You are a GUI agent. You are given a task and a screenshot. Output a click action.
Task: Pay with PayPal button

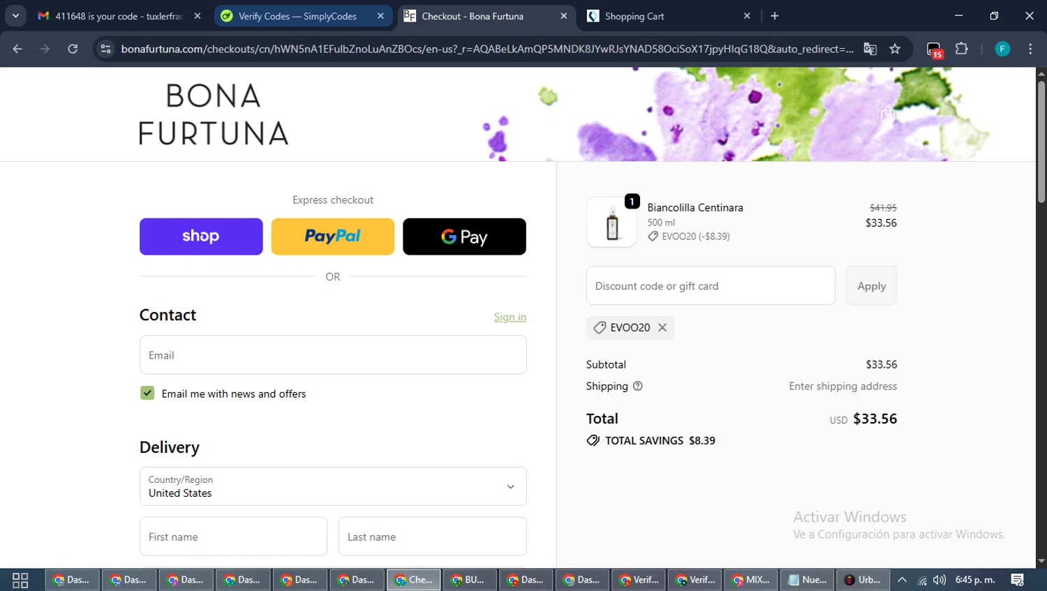[332, 237]
